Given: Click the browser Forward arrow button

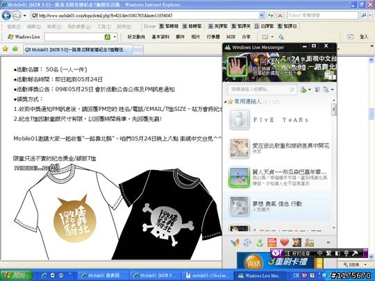Looking at the screenshot, I should point(17,16).
